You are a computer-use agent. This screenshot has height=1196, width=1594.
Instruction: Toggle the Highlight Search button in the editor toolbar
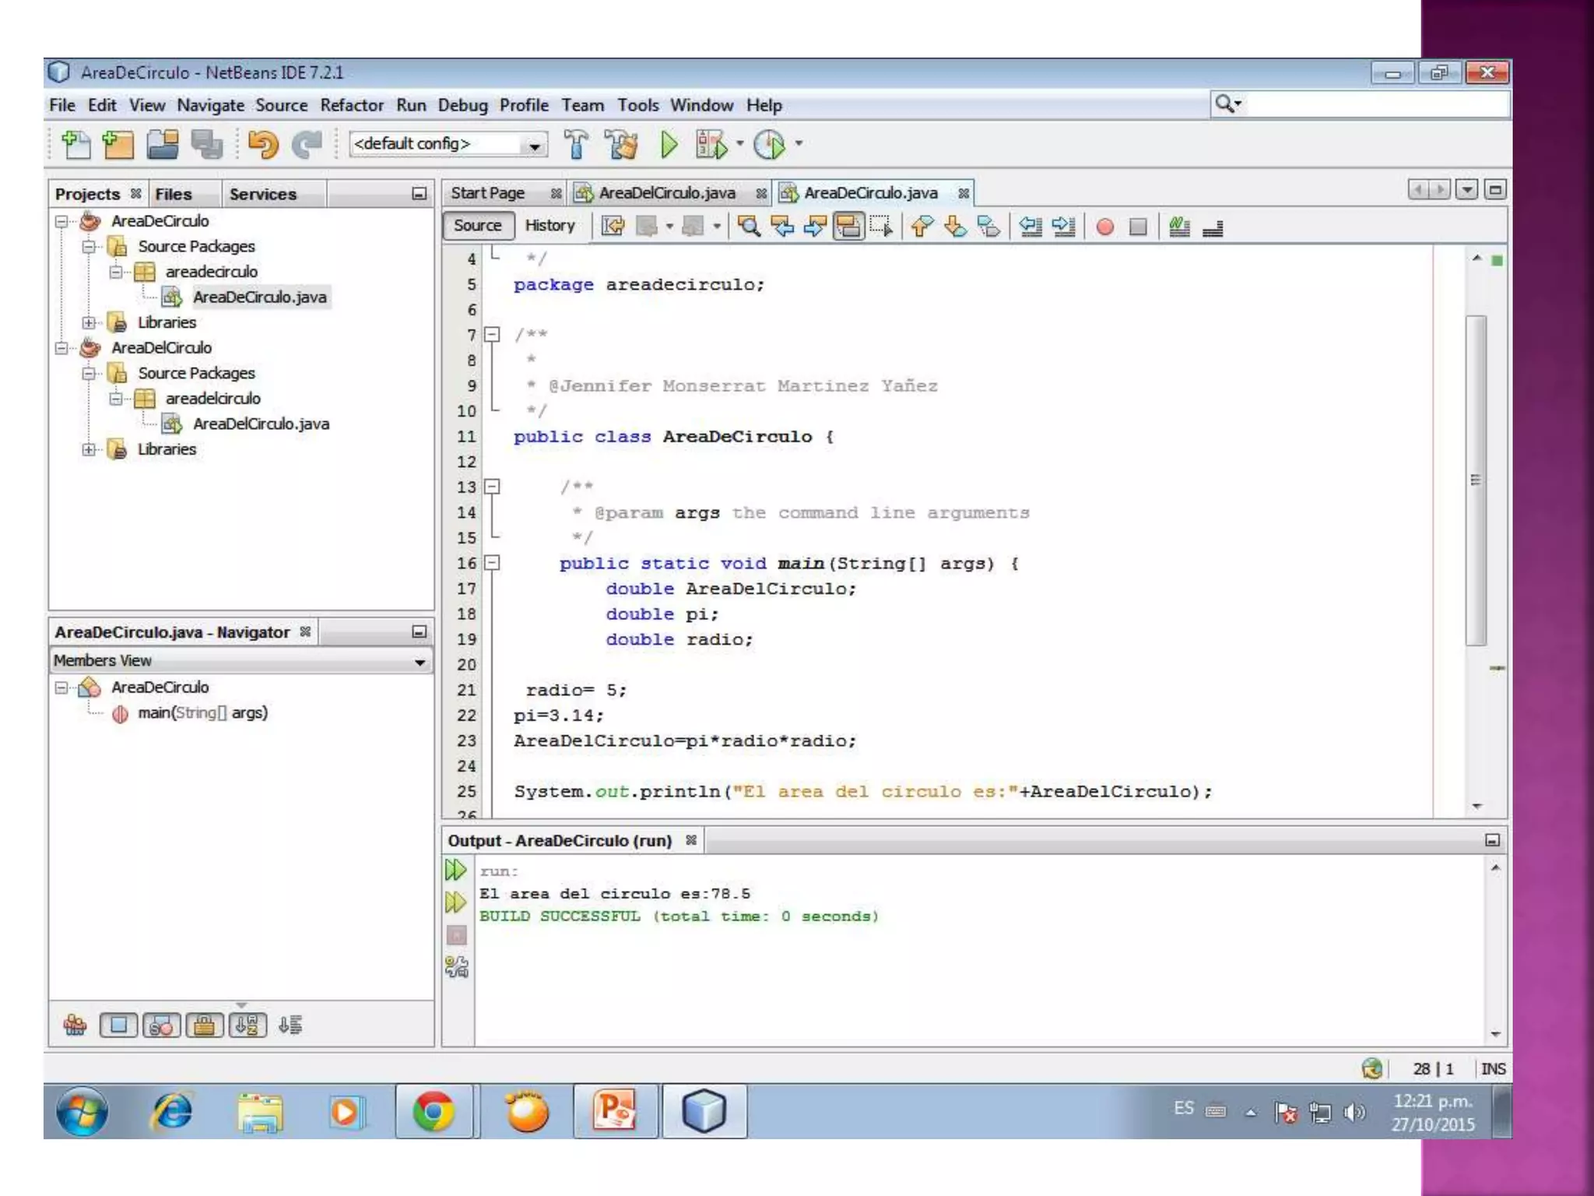click(x=848, y=227)
